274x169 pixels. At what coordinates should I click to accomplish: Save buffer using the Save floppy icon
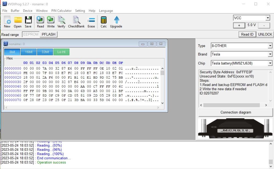28,22
